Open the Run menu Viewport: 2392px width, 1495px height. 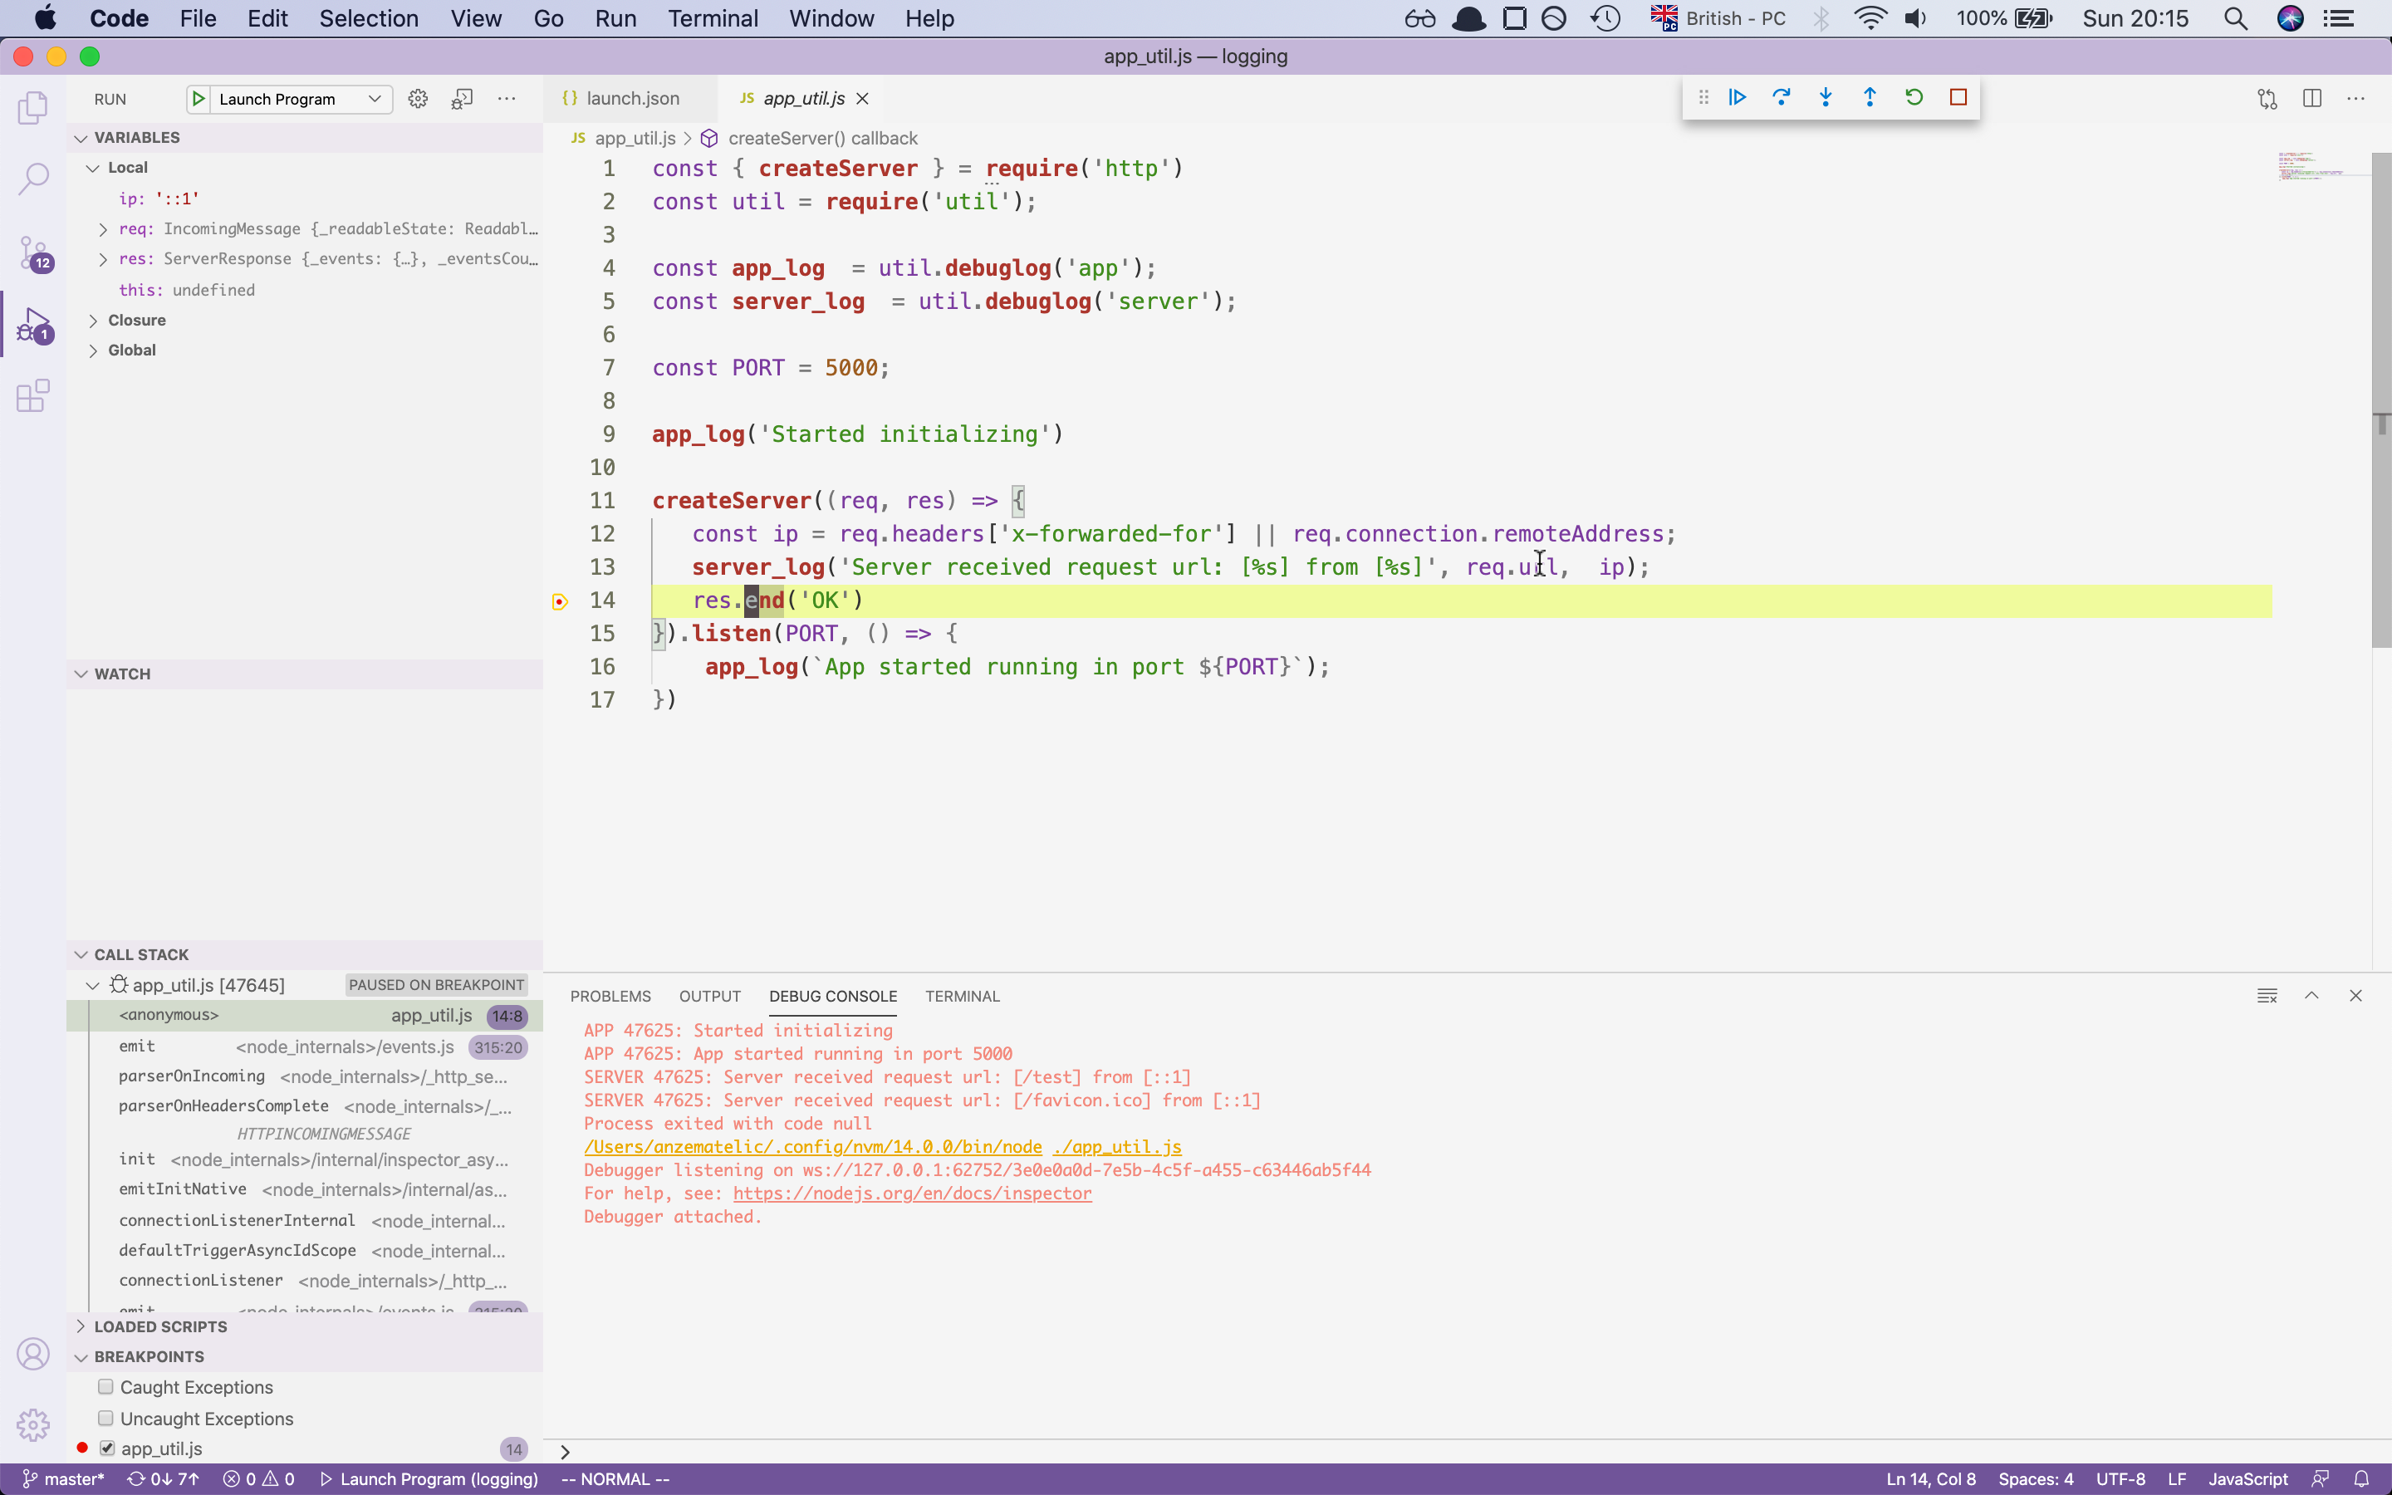pyautogui.click(x=615, y=17)
